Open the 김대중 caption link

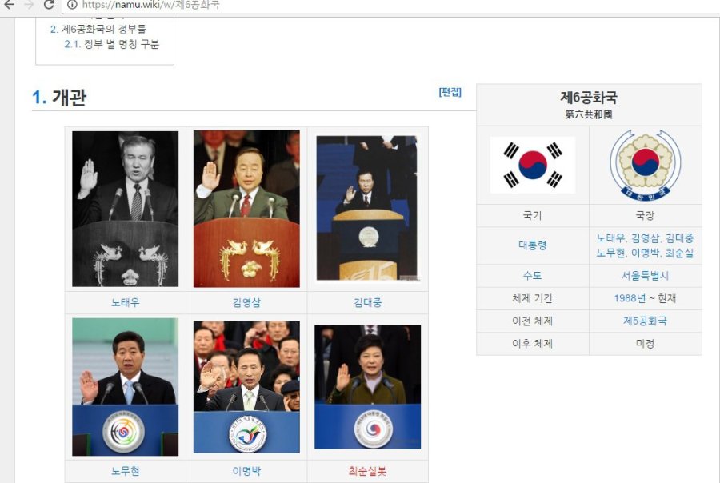click(x=367, y=302)
